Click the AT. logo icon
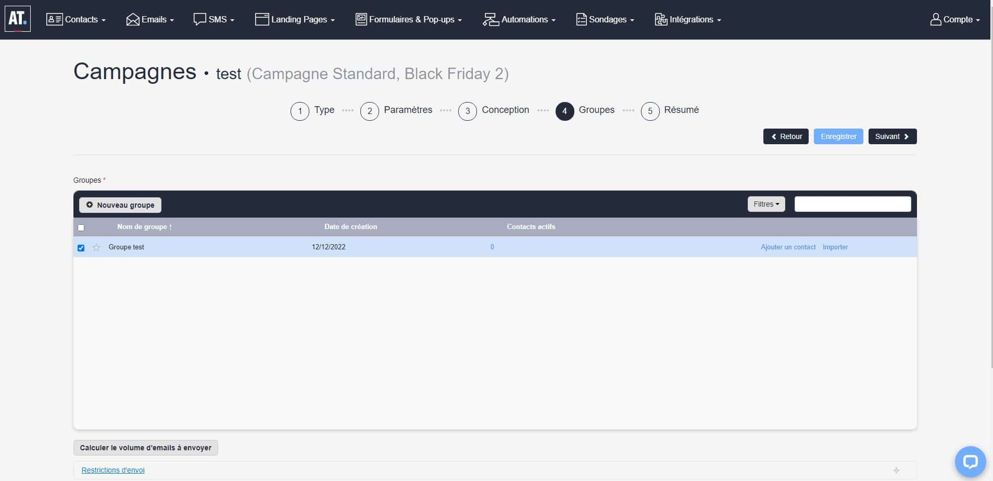The image size is (993, 481). (18, 19)
